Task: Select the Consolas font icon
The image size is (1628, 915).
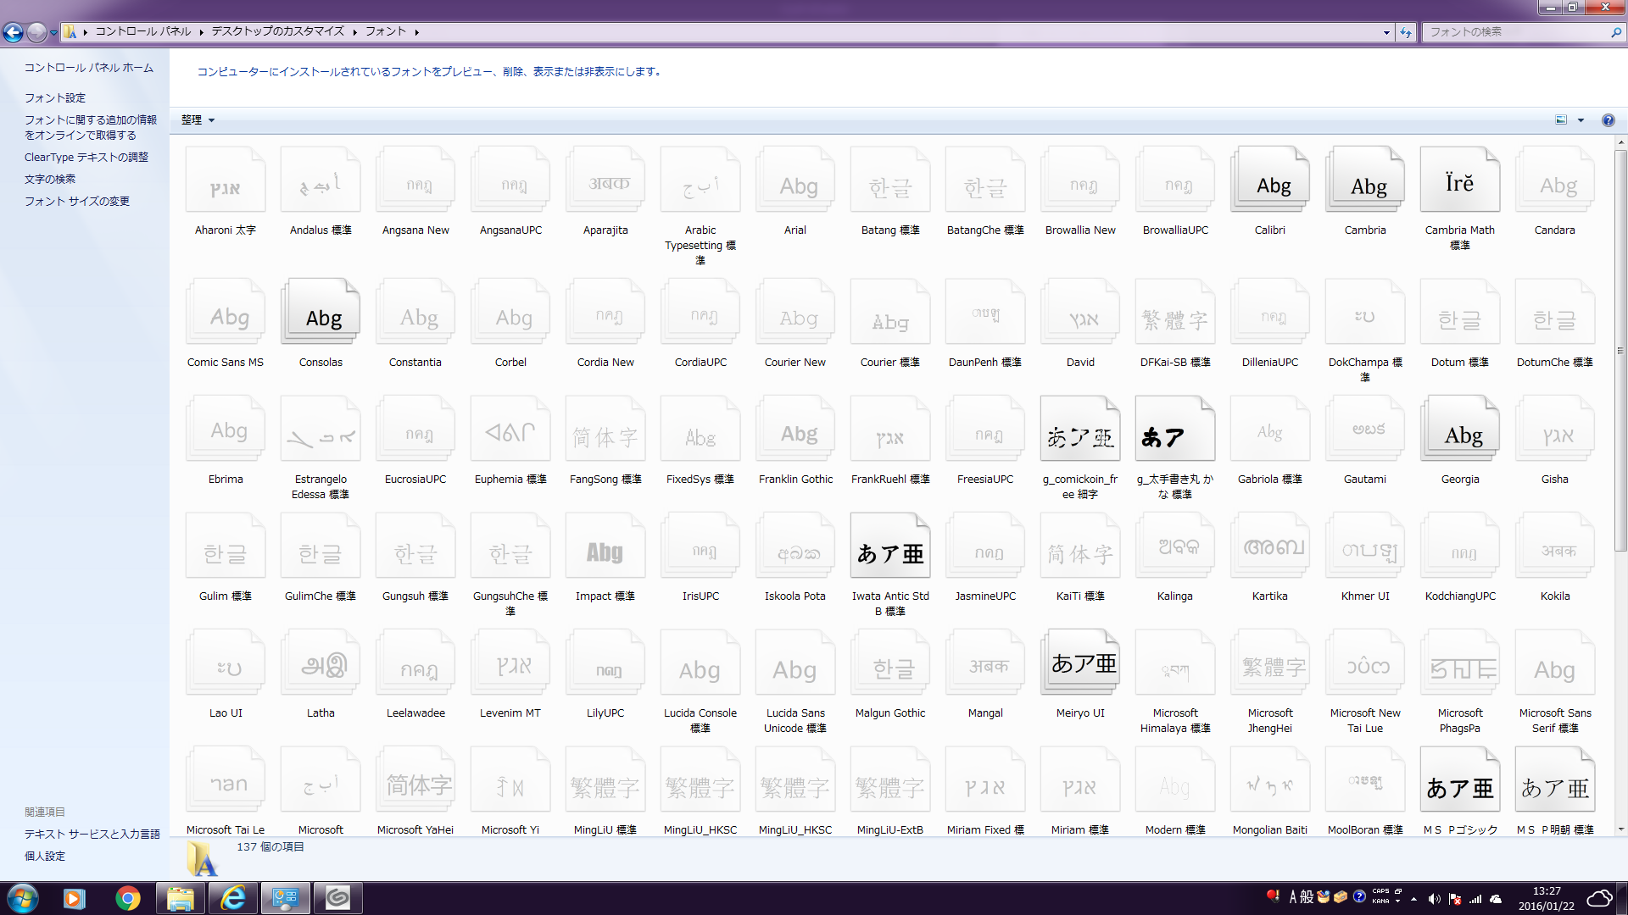Action: click(x=321, y=313)
